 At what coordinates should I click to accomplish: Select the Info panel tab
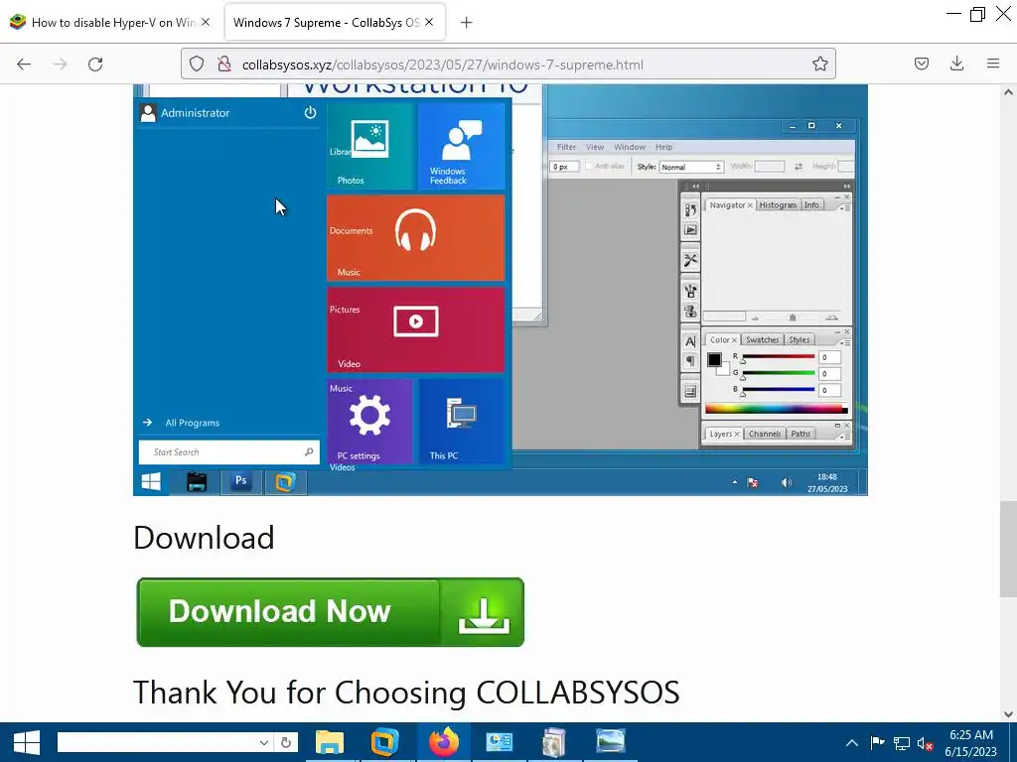[x=811, y=205]
